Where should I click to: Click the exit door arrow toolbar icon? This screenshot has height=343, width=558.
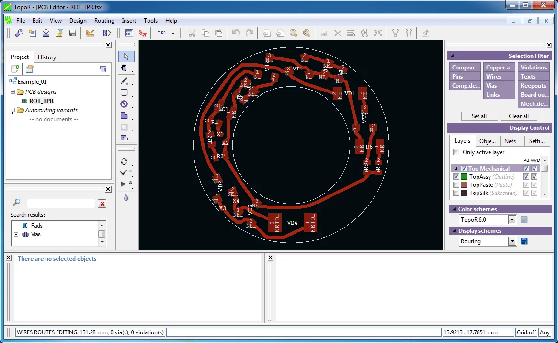point(107,33)
